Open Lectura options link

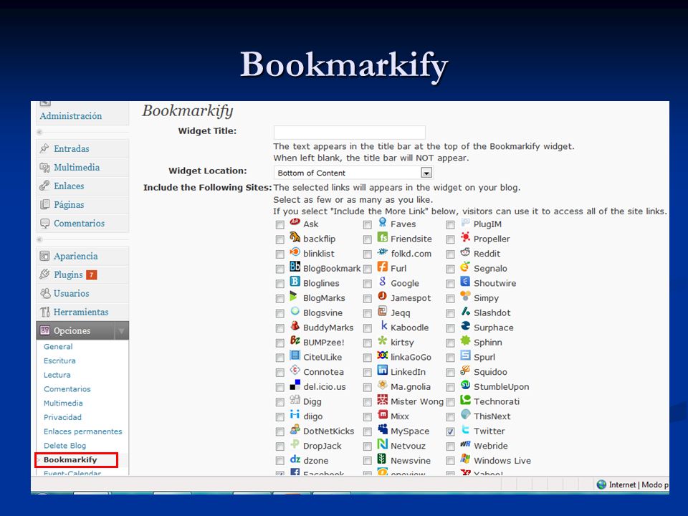pos(57,375)
